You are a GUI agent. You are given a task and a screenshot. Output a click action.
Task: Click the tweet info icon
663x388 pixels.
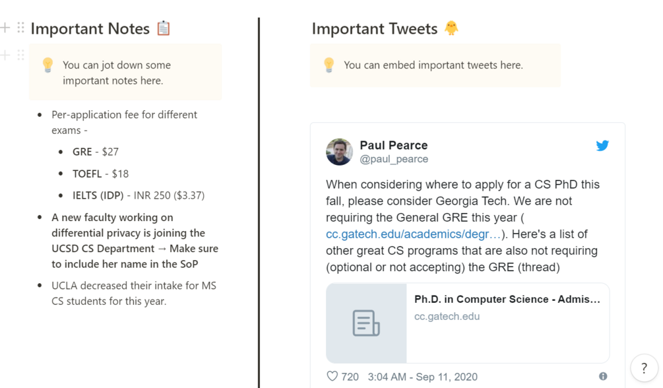[603, 376]
